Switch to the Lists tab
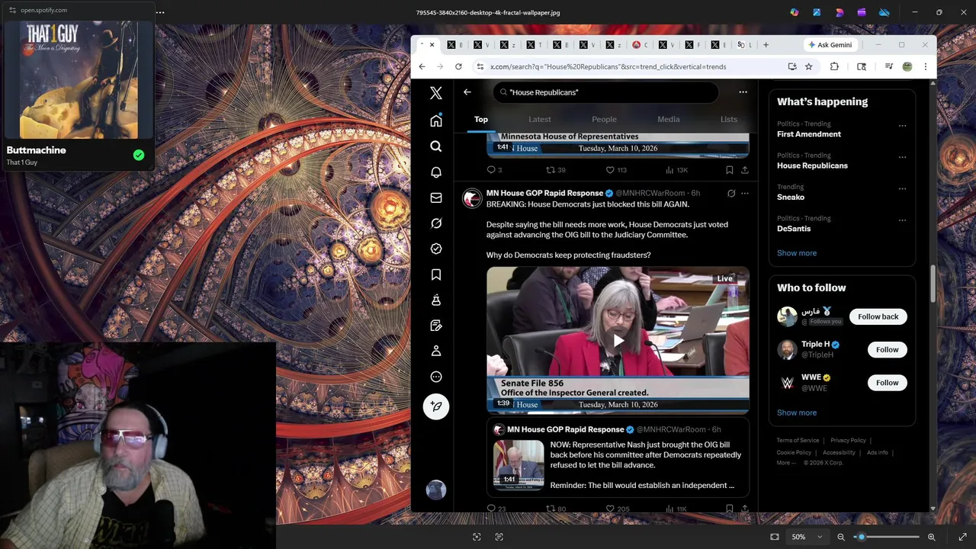 729,119
